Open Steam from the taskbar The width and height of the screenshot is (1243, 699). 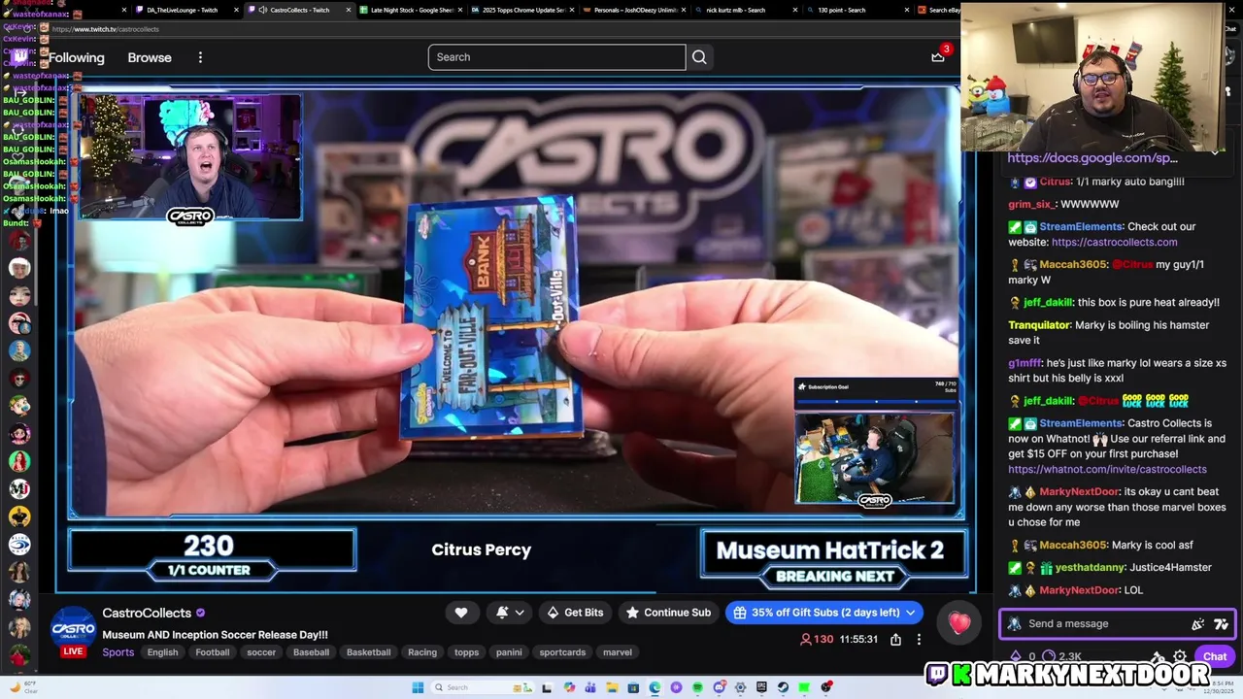click(x=783, y=687)
